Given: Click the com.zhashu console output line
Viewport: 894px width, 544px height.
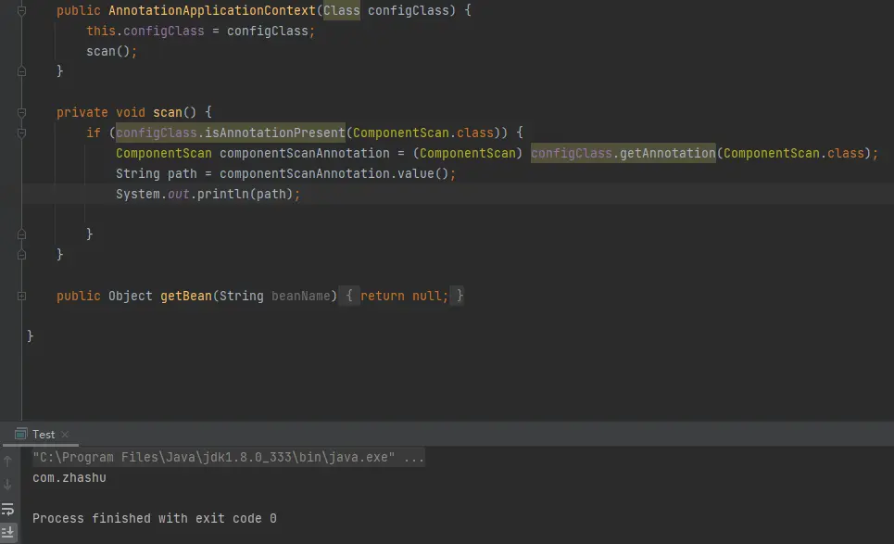Looking at the screenshot, I should pyautogui.click(x=69, y=478).
